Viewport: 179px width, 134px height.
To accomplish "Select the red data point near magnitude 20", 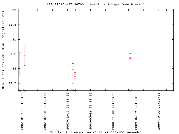I will coord(172,11).
